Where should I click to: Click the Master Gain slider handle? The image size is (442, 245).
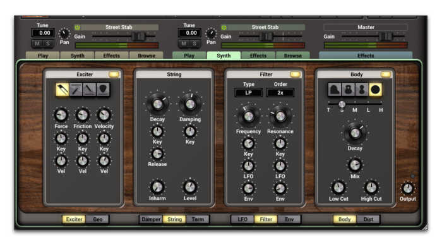(x=385, y=37)
